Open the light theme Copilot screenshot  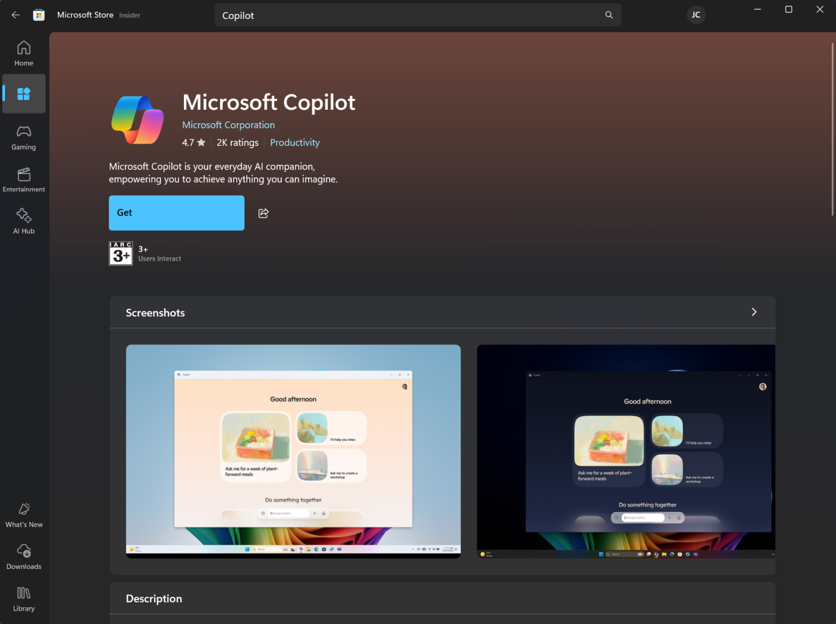click(x=293, y=451)
